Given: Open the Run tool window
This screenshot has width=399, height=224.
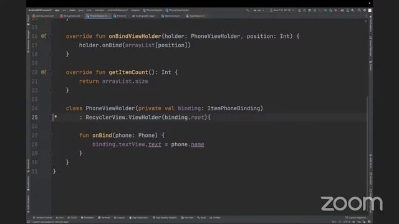Looking at the screenshot, I should click(60, 218).
